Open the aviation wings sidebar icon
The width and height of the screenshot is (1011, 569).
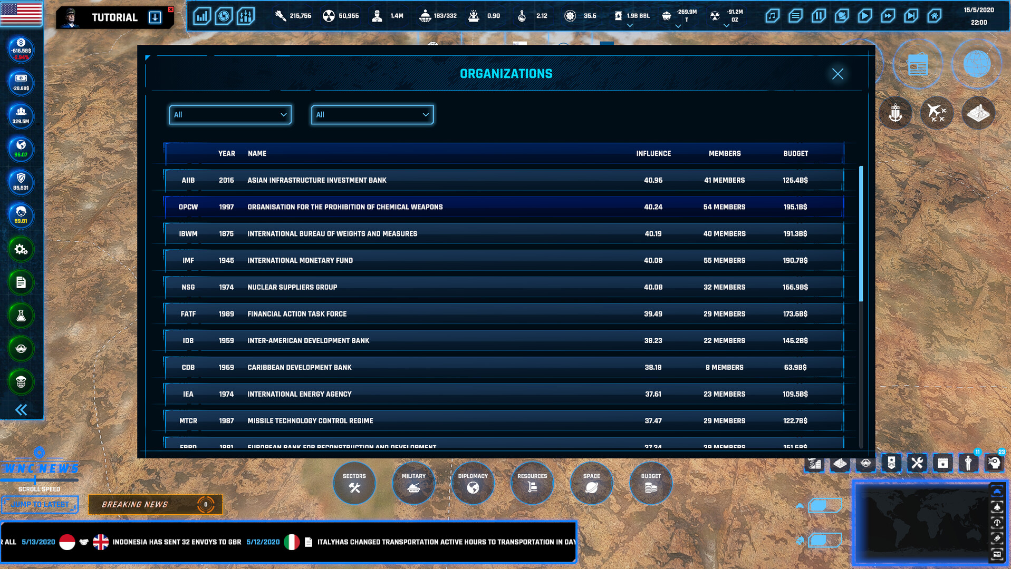click(21, 349)
